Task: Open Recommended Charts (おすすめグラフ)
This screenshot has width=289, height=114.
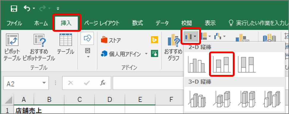Action: click(x=173, y=47)
